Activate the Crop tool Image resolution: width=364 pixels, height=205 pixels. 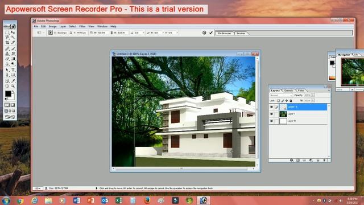pos(7,42)
